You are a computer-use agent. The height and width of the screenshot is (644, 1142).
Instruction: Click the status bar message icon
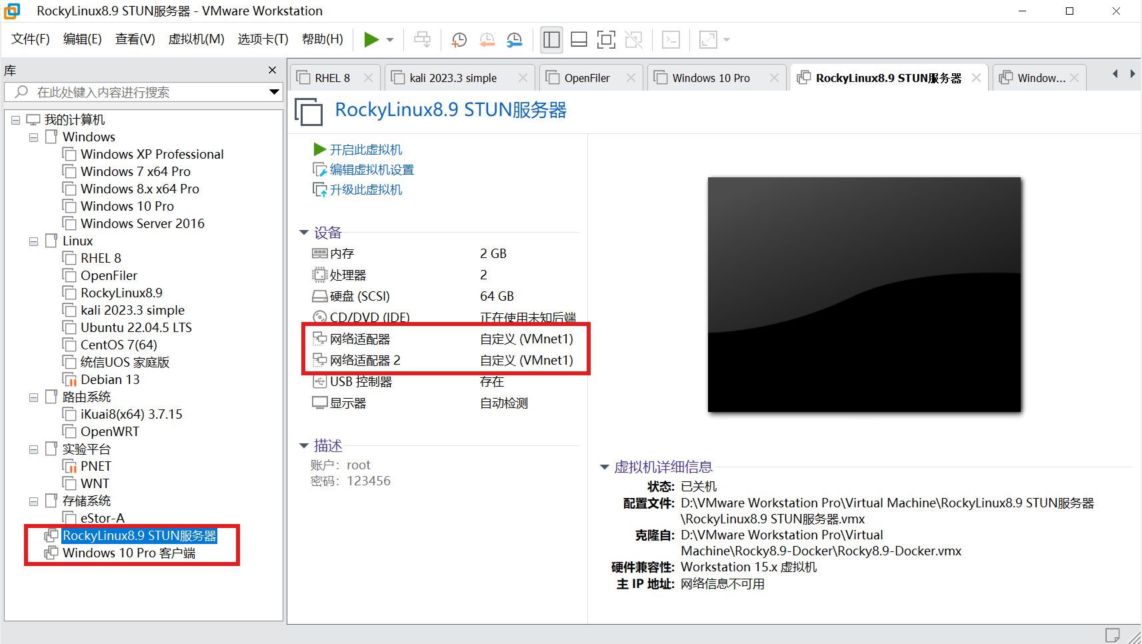pyautogui.click(x=1112, y=635)
